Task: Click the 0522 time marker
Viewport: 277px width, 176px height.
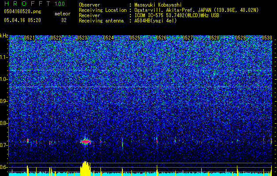Action: point(56,38)
